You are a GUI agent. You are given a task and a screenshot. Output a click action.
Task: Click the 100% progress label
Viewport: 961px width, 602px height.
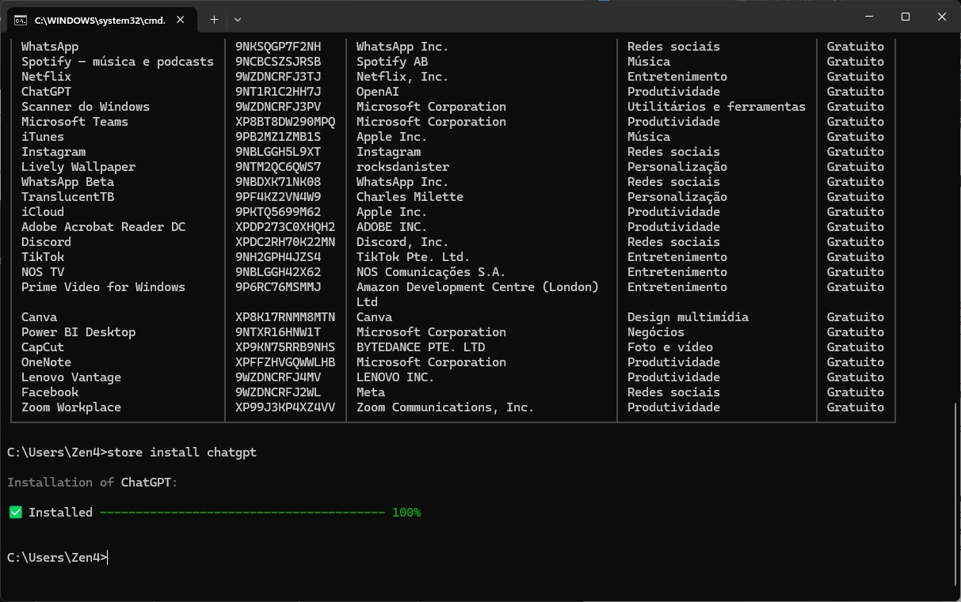(406, 513)
